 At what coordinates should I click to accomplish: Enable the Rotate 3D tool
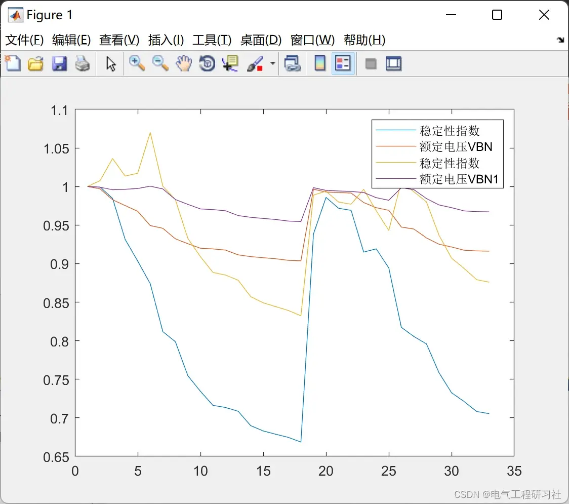(207, 63)
